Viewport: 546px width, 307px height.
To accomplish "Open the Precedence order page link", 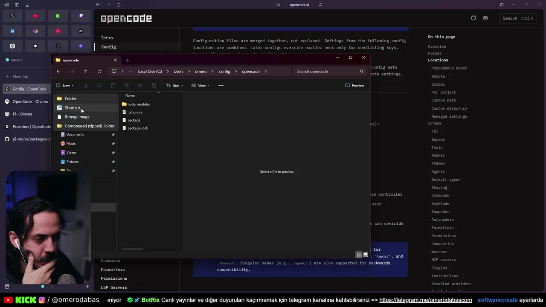I will pos(449,68).
